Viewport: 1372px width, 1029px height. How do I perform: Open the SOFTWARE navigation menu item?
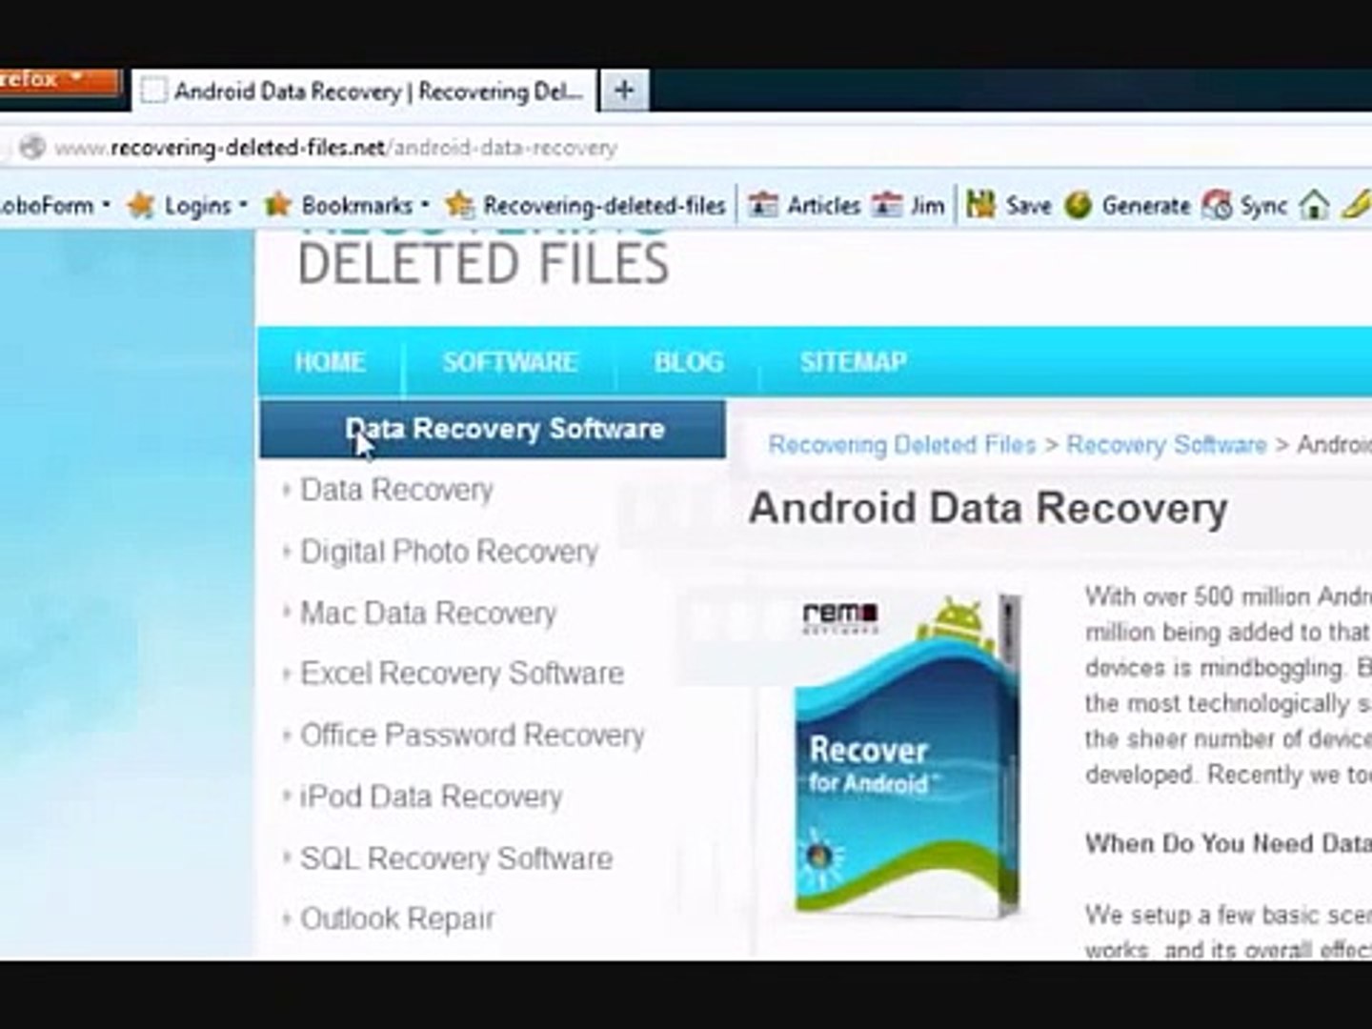(x=510, y=362)
